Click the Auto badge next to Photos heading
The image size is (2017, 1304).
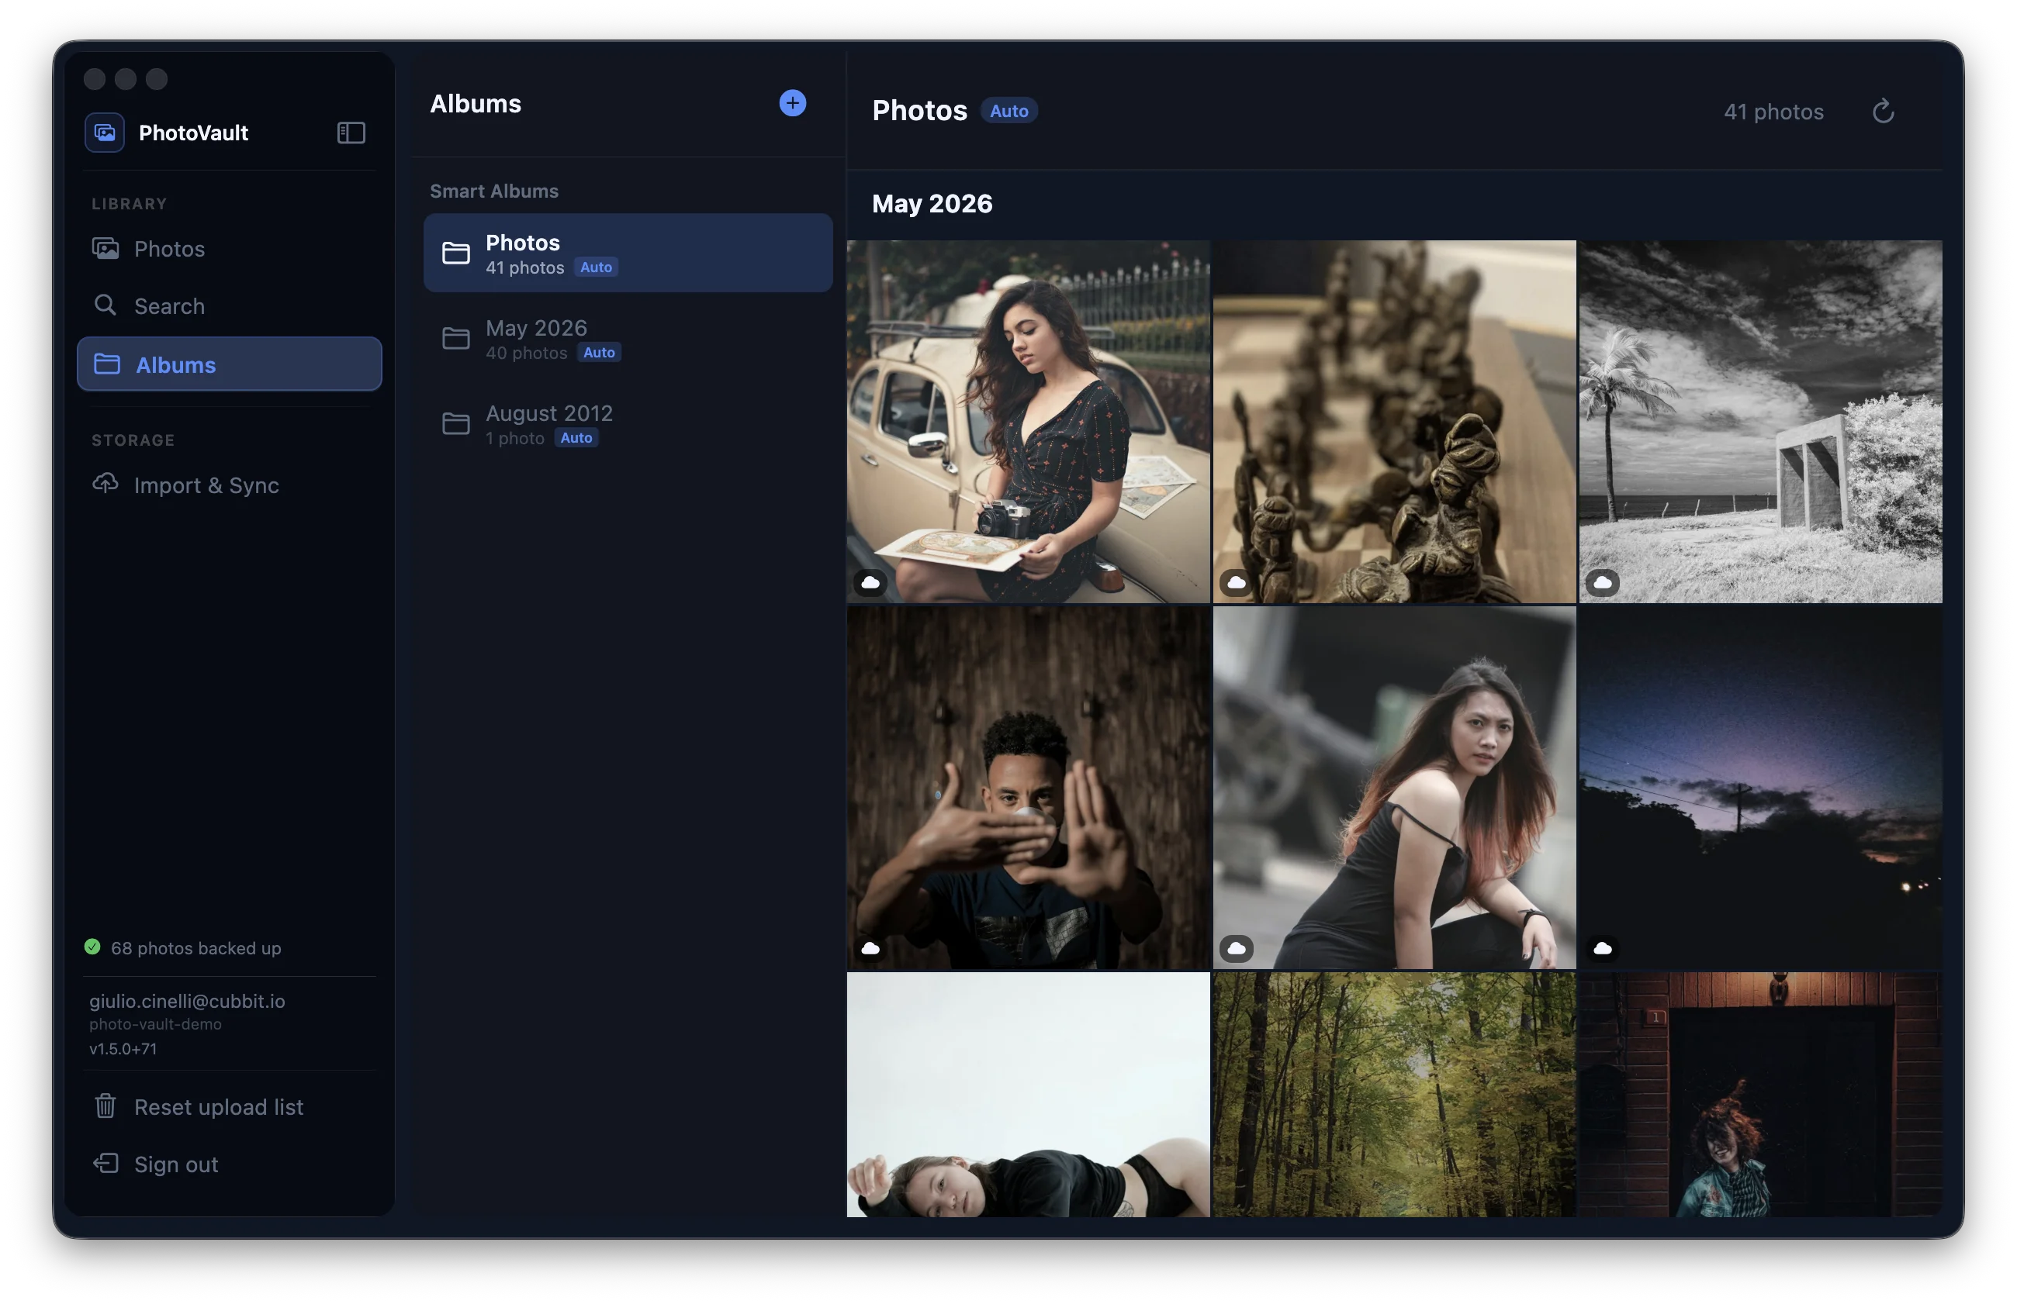click(1008, 111)
